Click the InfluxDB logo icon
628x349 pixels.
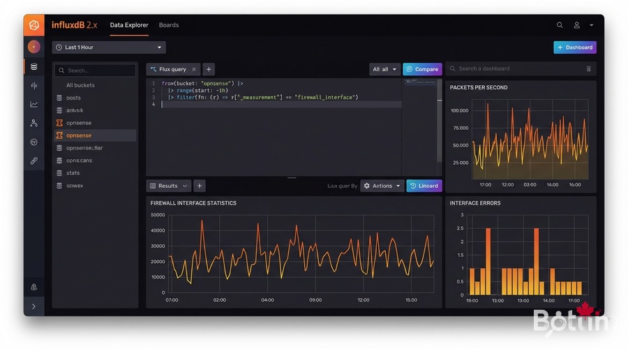pyautogui.click(x=34, y=25)
